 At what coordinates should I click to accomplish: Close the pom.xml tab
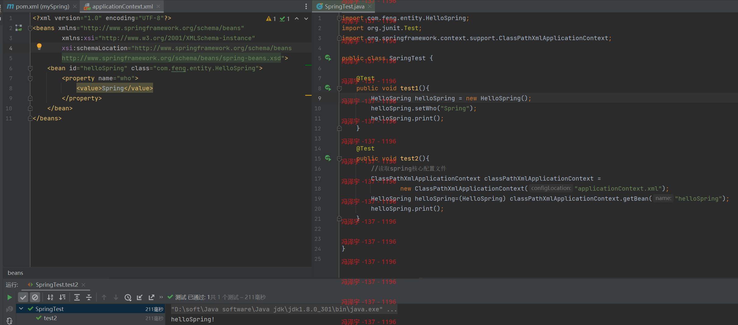tap(75, 6)
